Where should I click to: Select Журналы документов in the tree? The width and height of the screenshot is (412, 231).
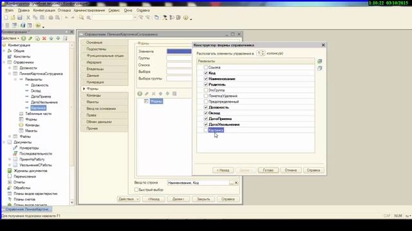coord(30,171)
